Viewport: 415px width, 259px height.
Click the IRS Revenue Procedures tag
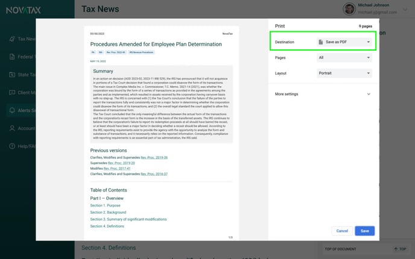[x=141, y=52]
